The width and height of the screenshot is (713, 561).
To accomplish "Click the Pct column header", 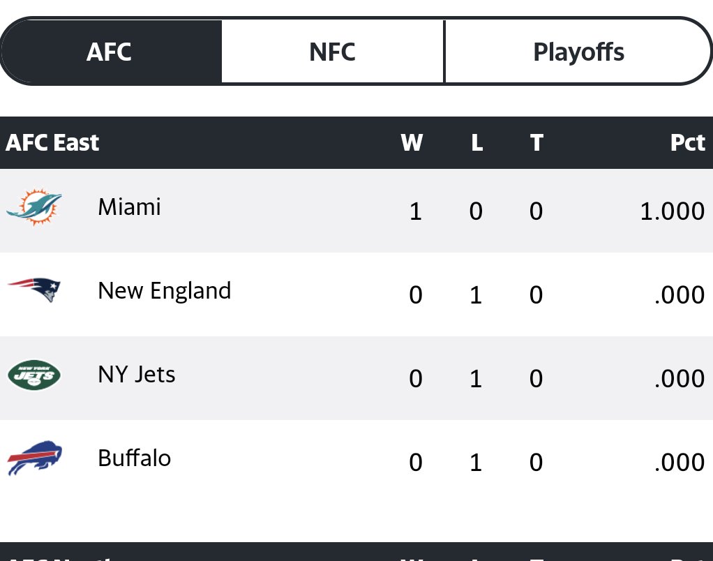I will (x=687, y=142).
